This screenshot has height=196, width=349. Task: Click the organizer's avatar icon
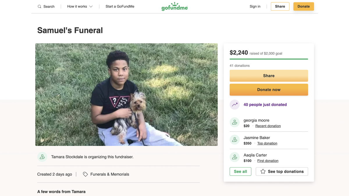[42, 157]
